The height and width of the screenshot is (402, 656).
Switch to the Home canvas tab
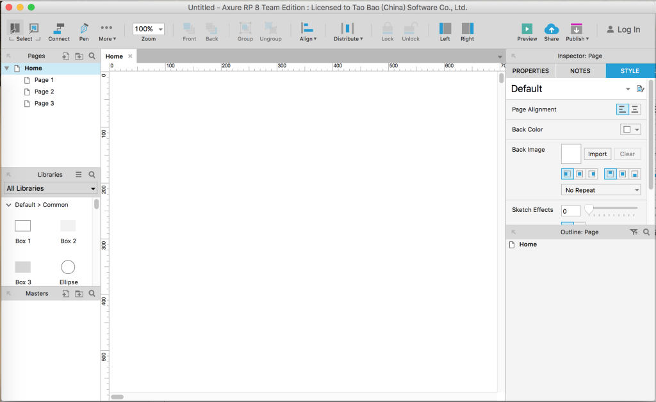point(114,56)
